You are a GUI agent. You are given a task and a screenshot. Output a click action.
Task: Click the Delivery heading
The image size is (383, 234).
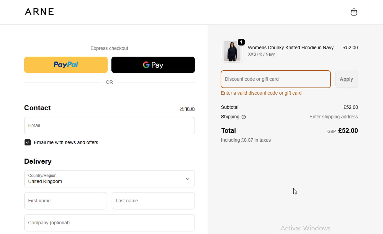tap(38, 161)
